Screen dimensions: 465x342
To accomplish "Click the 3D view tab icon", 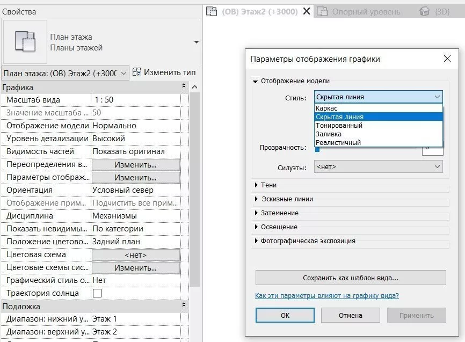I will click(424, 11).
